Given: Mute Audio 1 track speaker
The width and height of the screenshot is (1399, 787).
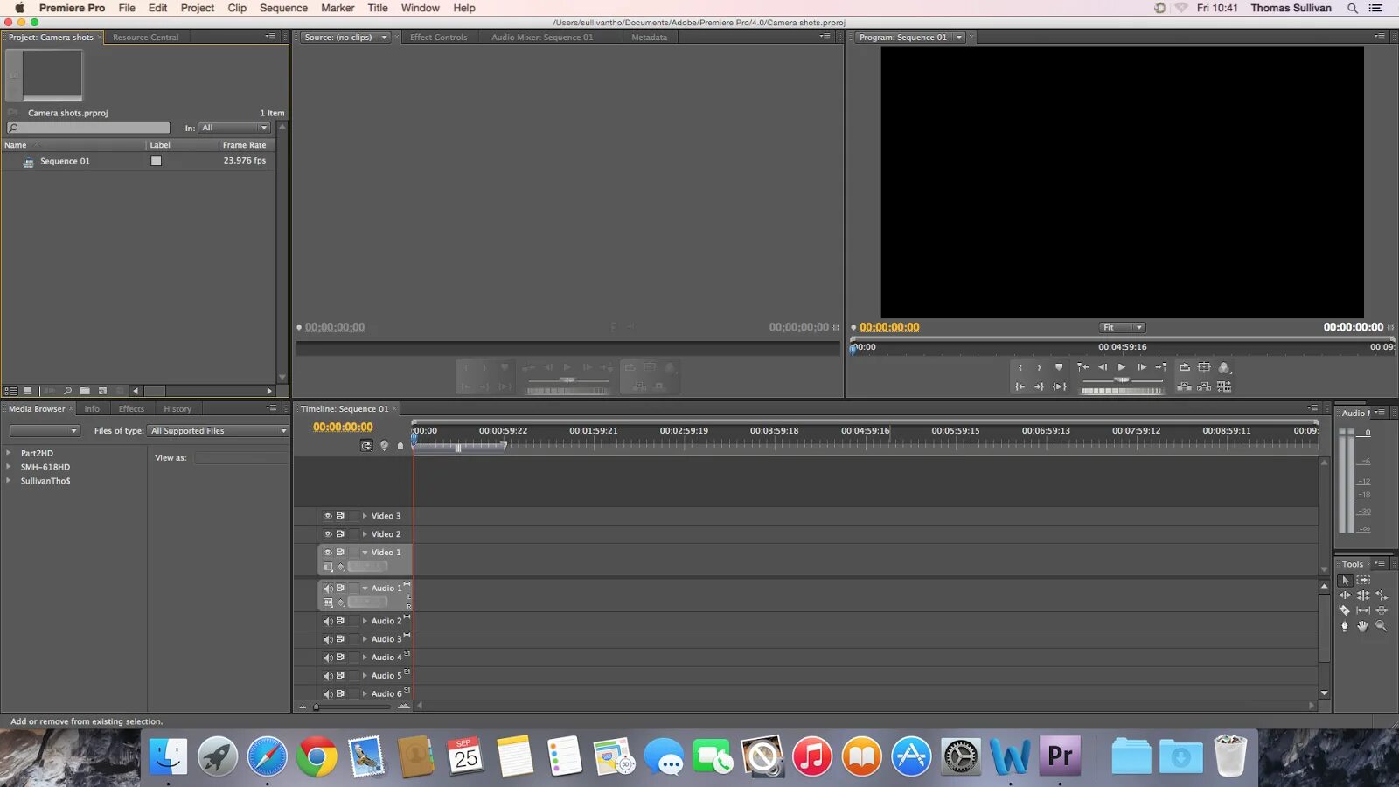Looking at the screenshot, I should click(x=328, y=589).
